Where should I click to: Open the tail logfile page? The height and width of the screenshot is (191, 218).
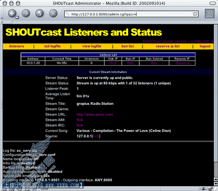click(x=52, y=46)
